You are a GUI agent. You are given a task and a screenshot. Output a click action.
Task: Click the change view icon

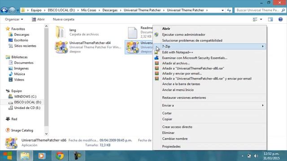pos(255,19)
